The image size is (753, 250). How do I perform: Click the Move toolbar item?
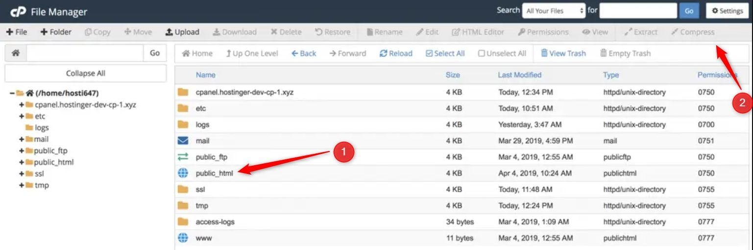(138, 32)
